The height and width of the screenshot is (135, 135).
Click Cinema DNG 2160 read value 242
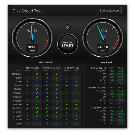120,103
